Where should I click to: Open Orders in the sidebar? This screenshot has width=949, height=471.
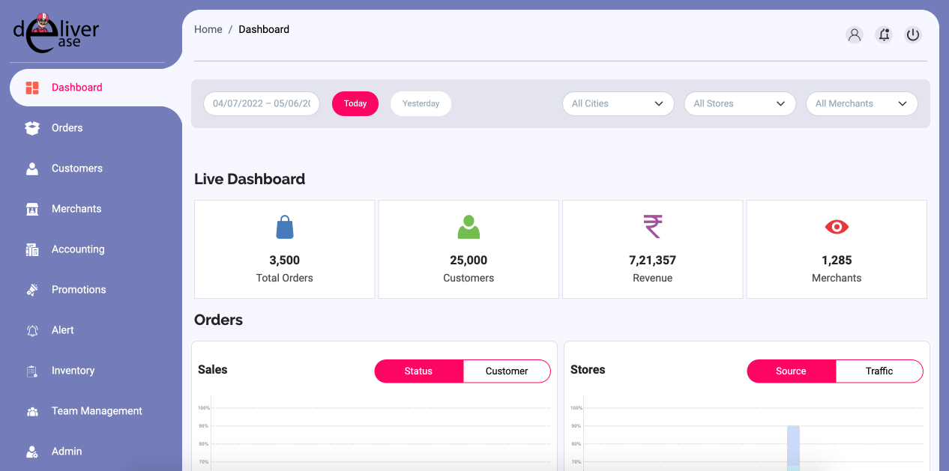pyautogui.click(x=67, y=128)
